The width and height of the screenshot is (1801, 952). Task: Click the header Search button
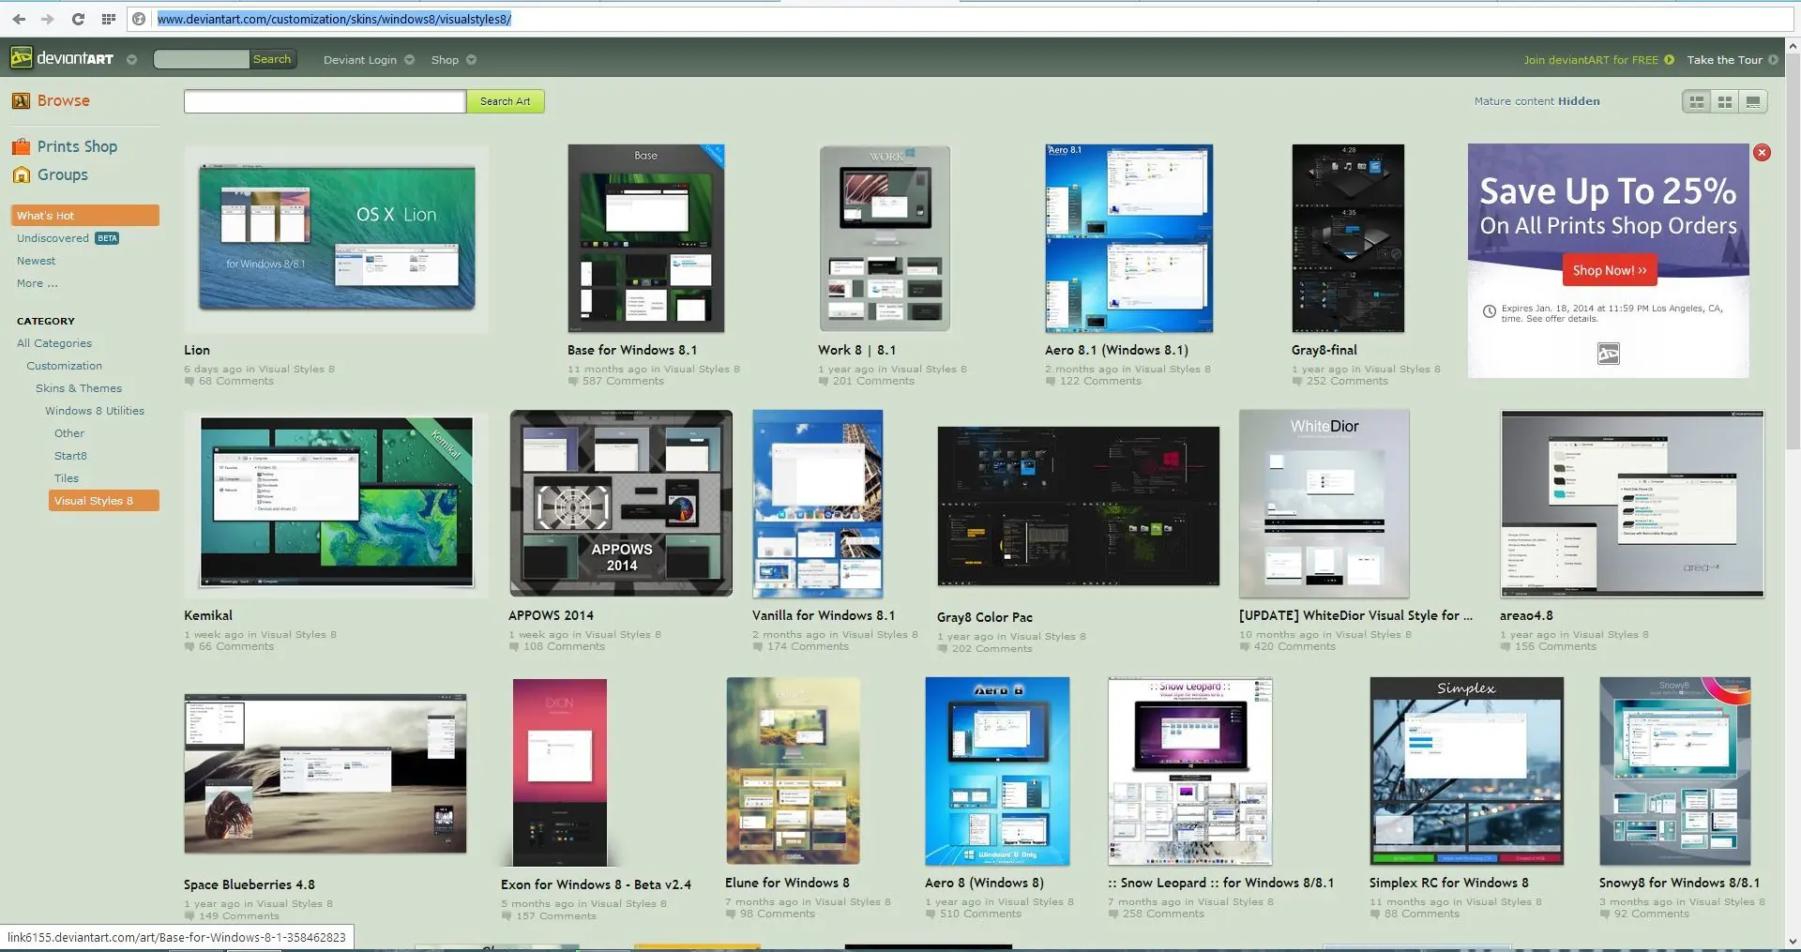(x=272, y=59)
